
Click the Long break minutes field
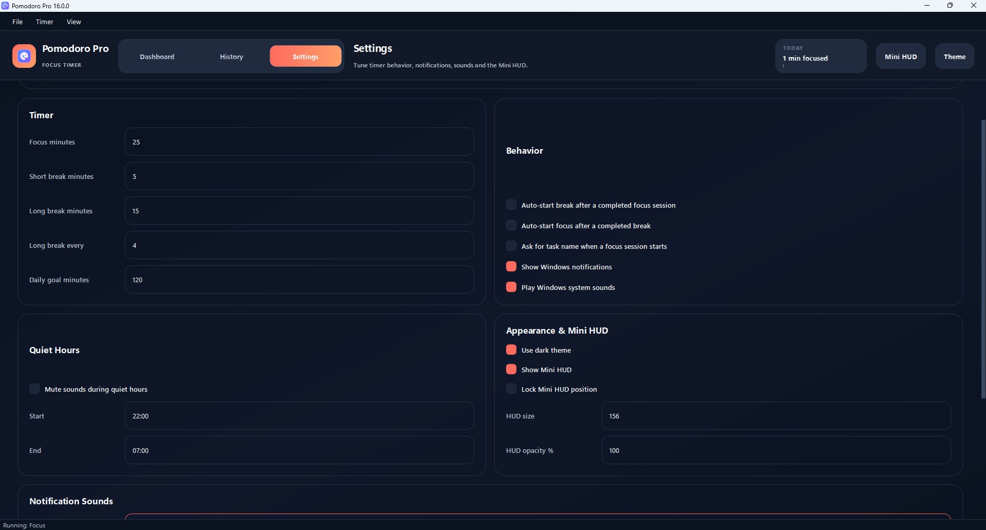(299, 211)
